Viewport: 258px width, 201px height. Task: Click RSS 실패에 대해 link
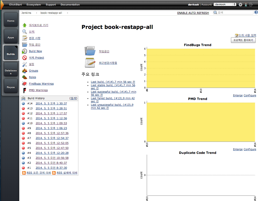[67, 173]
